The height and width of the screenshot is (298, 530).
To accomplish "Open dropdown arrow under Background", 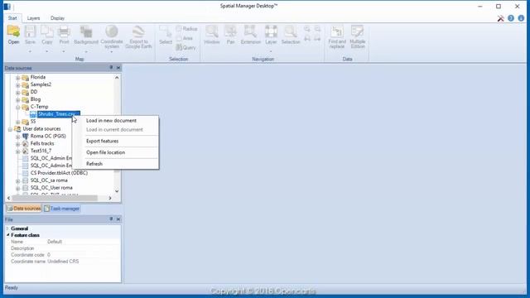I will tap(86, 51).
